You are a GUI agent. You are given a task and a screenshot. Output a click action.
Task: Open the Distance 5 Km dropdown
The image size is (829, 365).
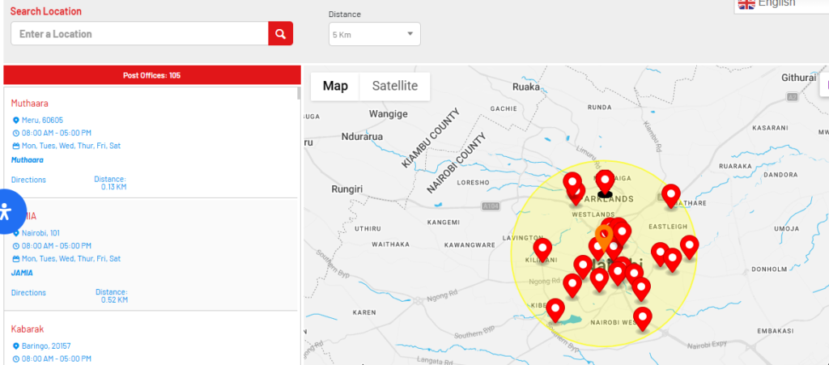tap(373, 34)
